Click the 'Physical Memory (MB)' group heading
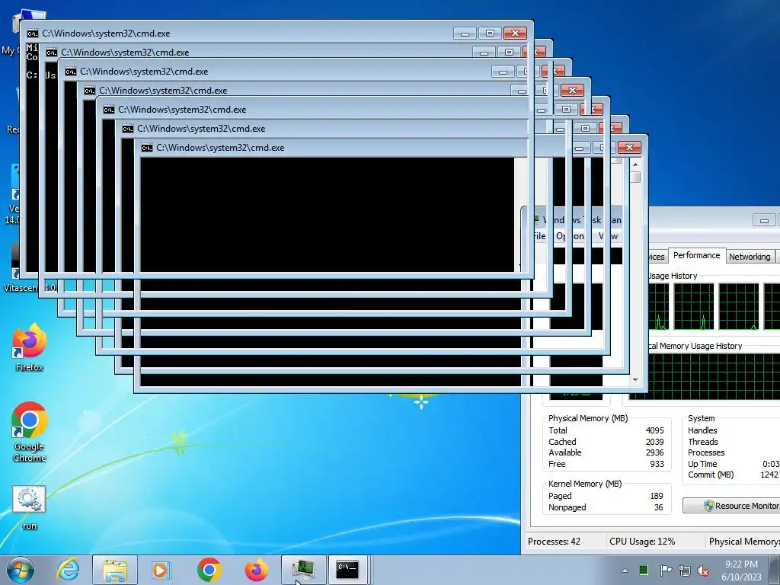 click(588, 418)
